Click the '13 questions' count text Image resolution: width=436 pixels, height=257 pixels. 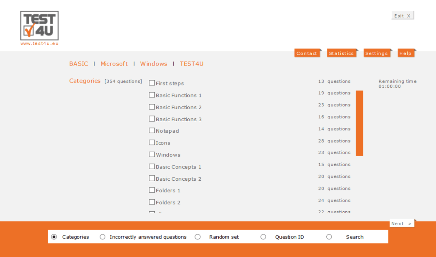[x=334, y=81]
